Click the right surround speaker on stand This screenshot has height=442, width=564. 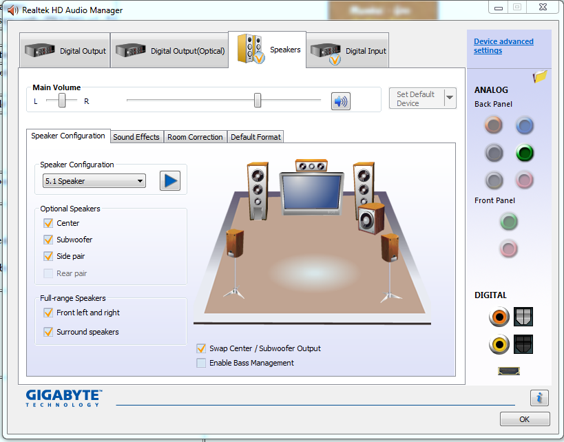click(x=390, y=268)
